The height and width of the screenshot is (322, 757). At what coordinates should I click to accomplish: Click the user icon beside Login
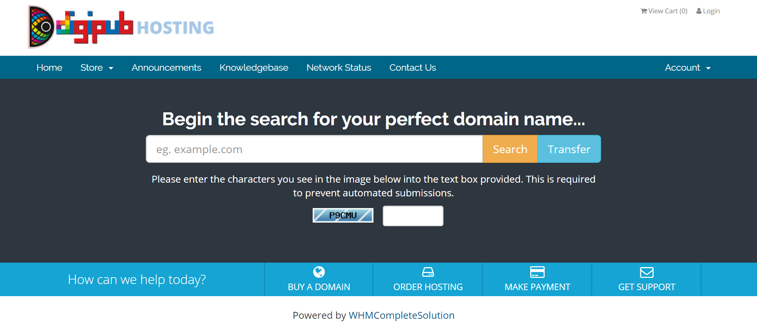699,11
